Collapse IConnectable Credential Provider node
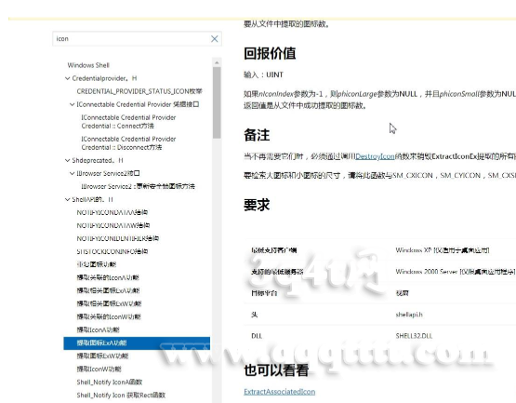This screenshot has height=403, width=516. tap(72, 104)
